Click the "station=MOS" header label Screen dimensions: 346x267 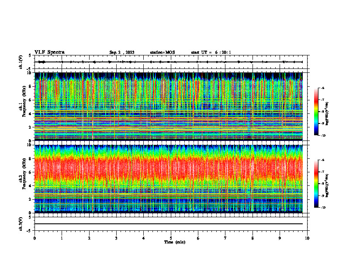click(163, 52)
